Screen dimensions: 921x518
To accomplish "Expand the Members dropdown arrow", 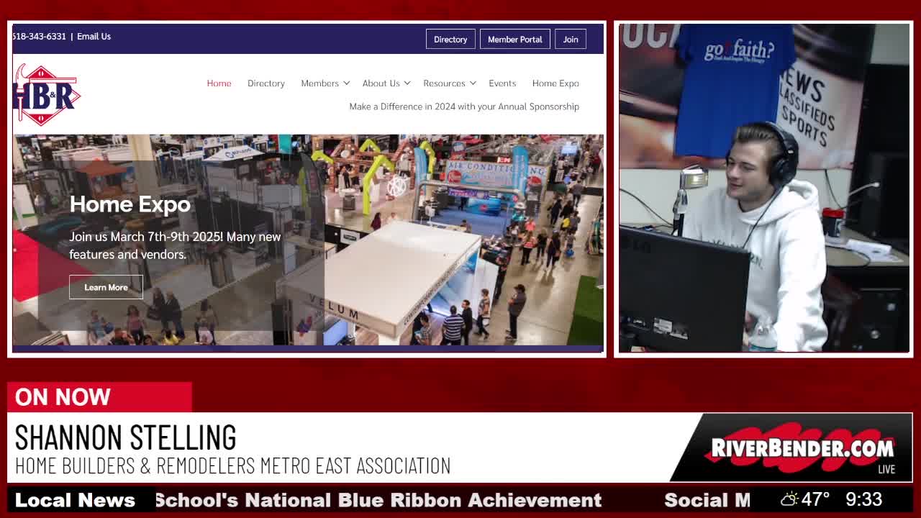I will coord(346,83).
